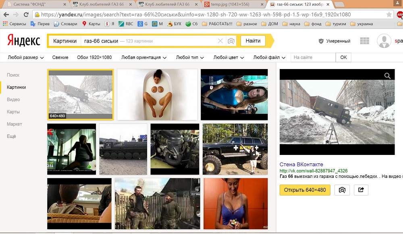Viewport: 403px width, 234px height.
Task: Select Карты in the left sidebar
Action: (13, 112)
